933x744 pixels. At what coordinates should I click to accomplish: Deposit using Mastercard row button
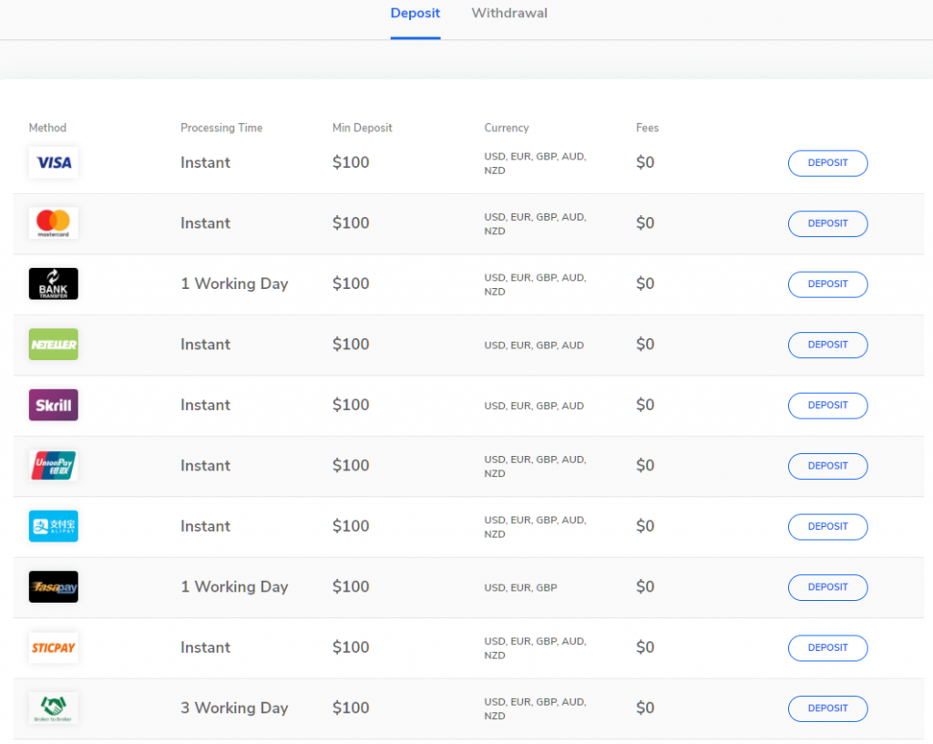click(x=827, y=223)
